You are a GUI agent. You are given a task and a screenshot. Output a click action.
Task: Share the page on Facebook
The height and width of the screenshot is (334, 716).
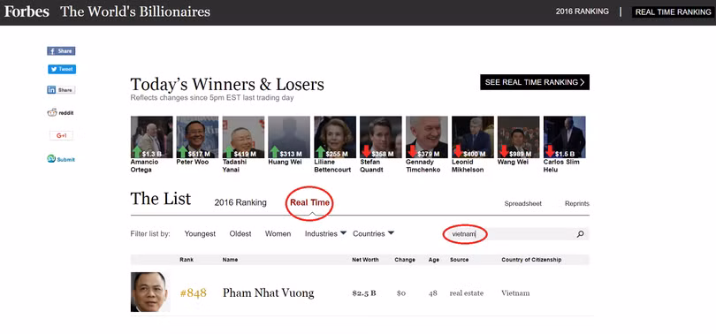pyautogui.click(x=61, y=51)
